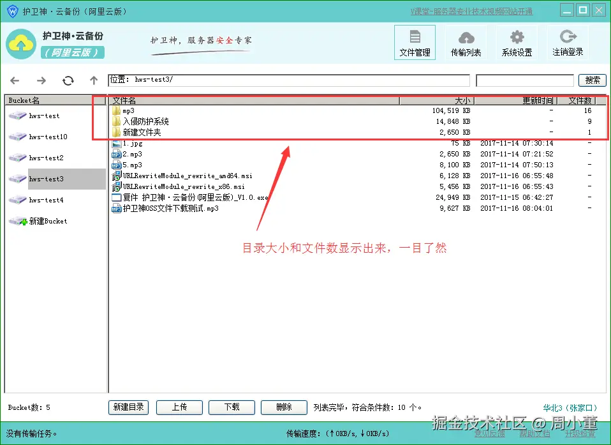This screenshot has width=611, height=445.
Task: Select the URLRewriteModule_rewrite_x86.msi installer icon
Action: click(117, 187)
